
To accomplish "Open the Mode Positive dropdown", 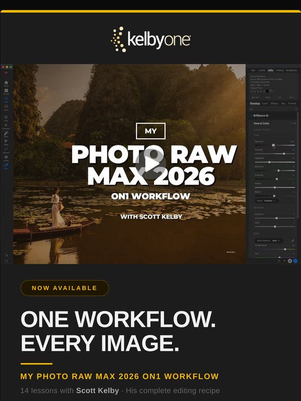I will pyautogui.click(x=266, y=200).
